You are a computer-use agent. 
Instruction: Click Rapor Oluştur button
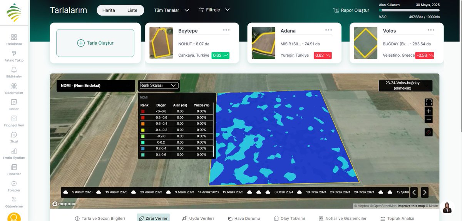coord(351,10)
